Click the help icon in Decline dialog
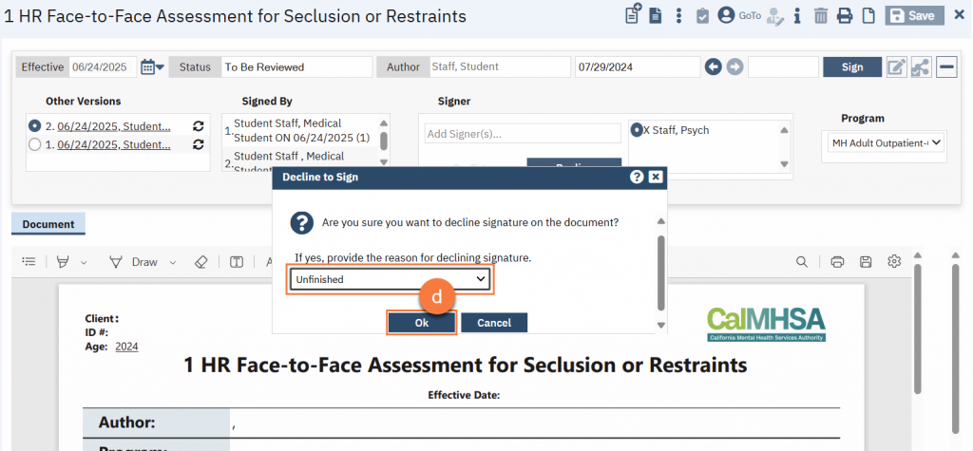This screenshot has height=451, width=973. click(x=637, y=177)
